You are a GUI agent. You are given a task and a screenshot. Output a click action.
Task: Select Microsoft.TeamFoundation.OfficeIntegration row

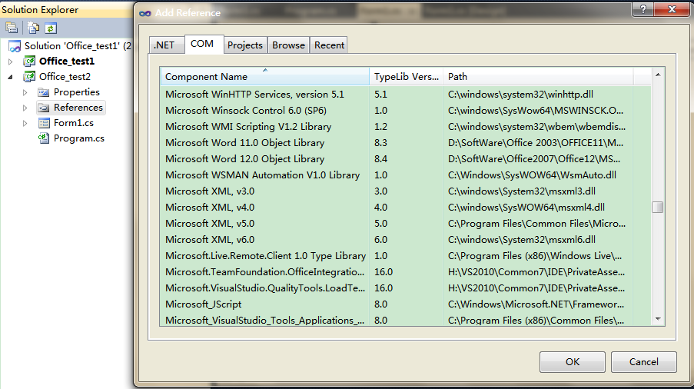[x=406, y=272]
